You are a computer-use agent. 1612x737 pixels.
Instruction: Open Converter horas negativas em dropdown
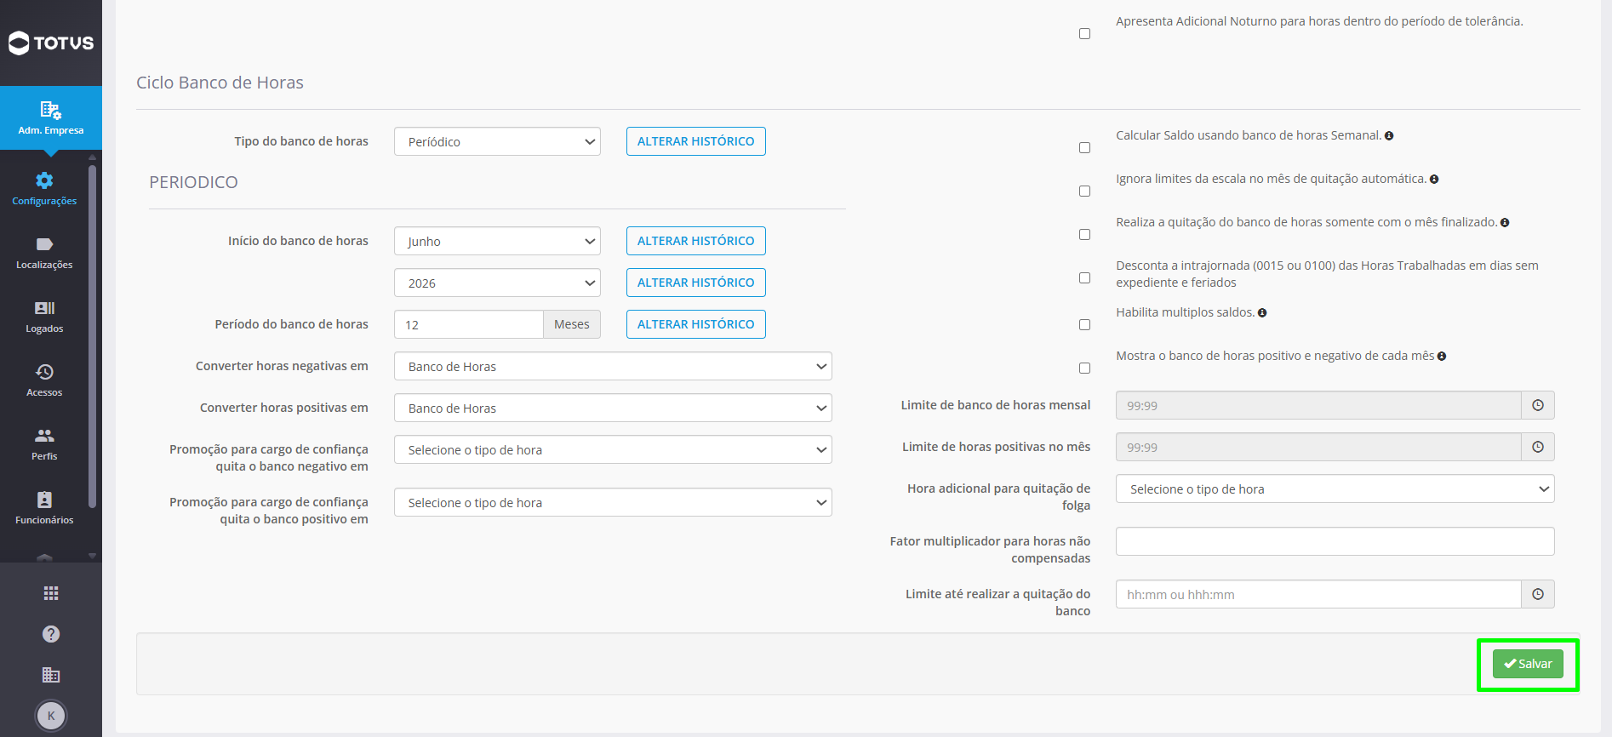tap(613, 366)
